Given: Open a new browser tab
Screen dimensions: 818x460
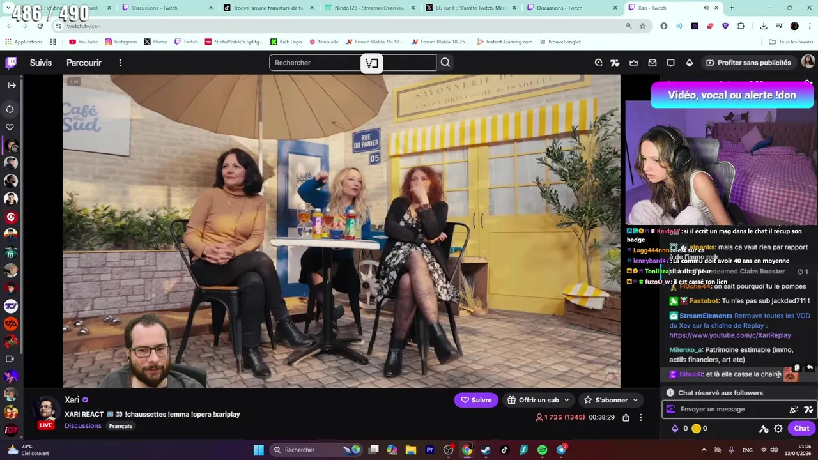Looking at the screenshot, I should [731, 8].
